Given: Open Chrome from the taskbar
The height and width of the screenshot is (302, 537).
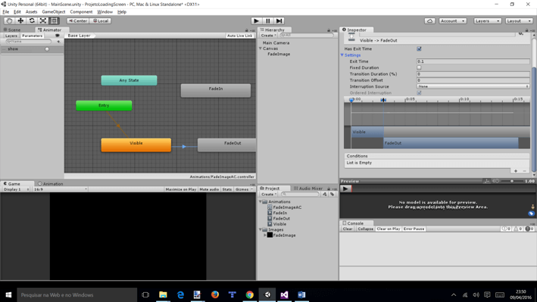Looking at the screenshot, I should coord(250,295).
